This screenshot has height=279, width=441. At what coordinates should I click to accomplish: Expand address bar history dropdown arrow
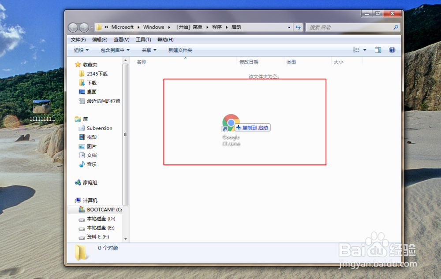pos(289,27)
